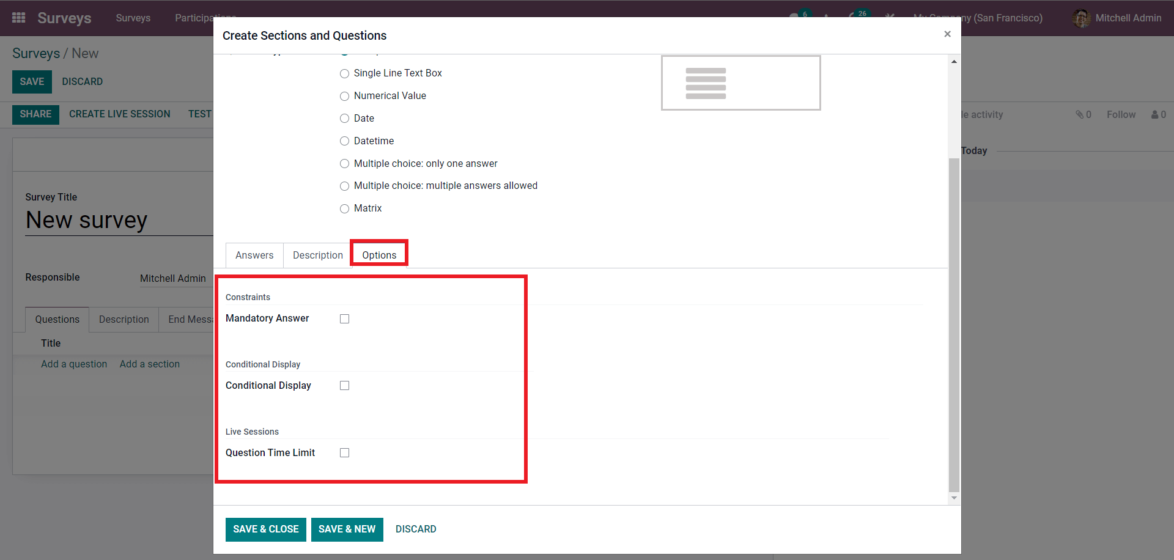Viewport: 1174px width, 560px height.
Task: Click the TEST button
Action: tap(200, 114)
